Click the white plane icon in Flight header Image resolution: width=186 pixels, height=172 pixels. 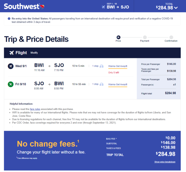click(x=12, y=53)
